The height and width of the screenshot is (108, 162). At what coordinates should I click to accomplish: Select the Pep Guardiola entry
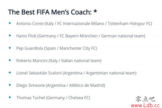[x=57, y=48]
